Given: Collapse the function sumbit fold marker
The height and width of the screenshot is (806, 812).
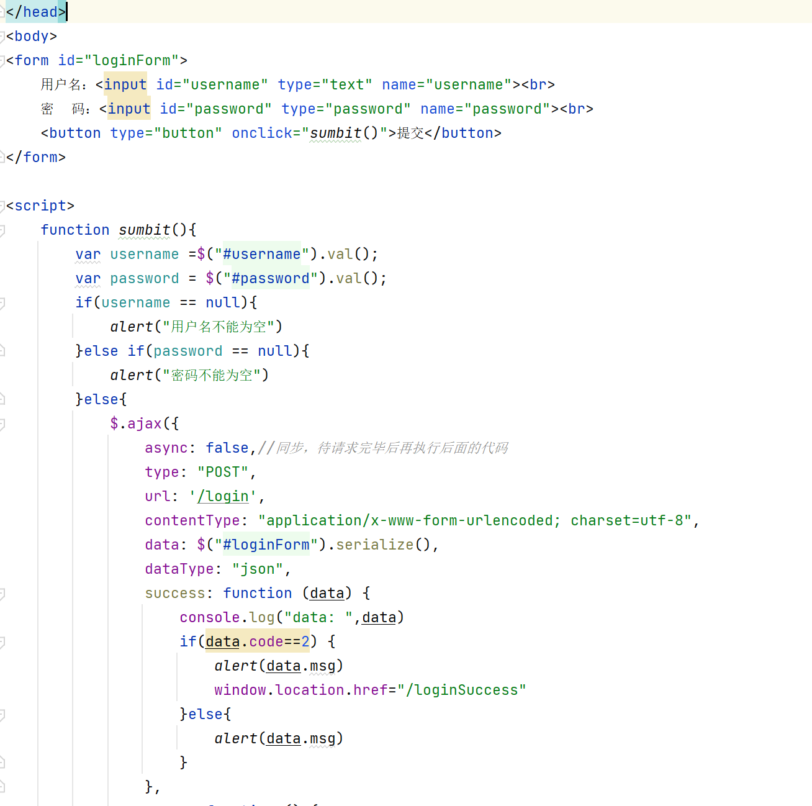Looking at the screenshot, I should click(x=2, y=230).
